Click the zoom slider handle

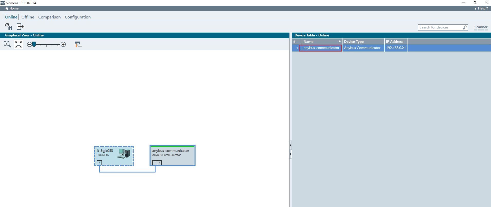point(34,45)
